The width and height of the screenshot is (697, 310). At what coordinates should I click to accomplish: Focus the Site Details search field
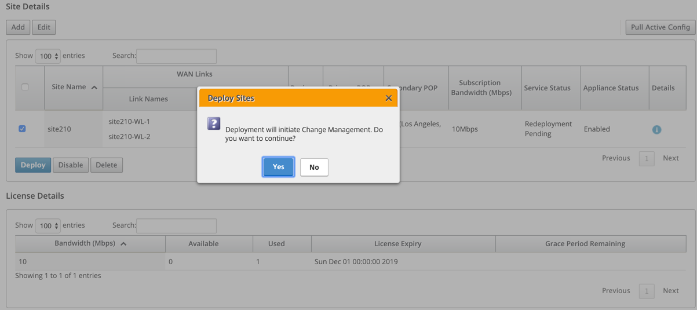pyautogui.click(x=176, y=56)
